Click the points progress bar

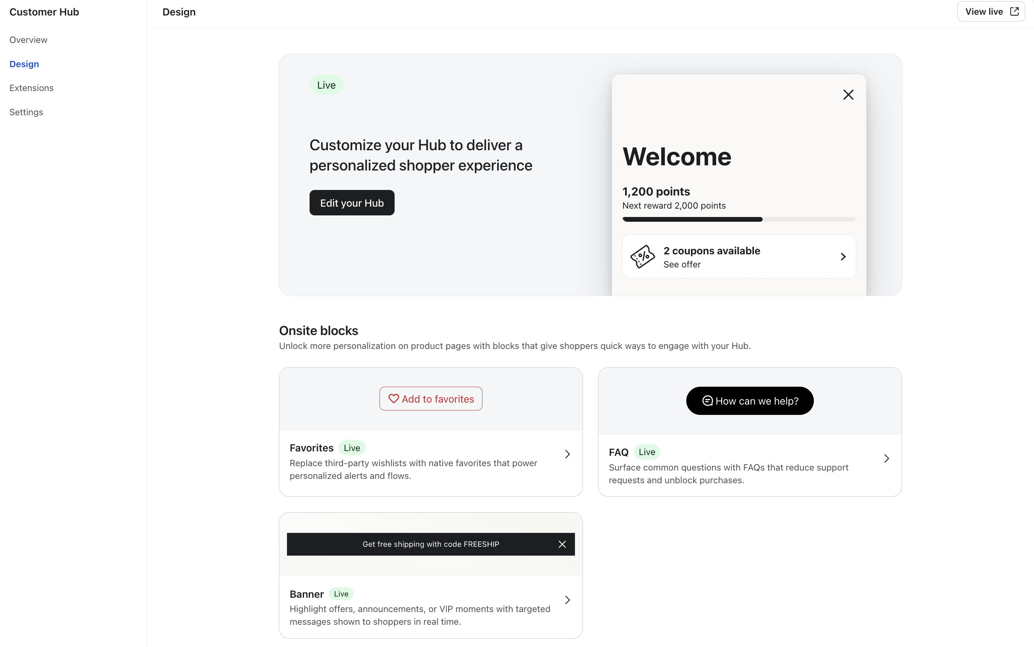(x=739, y=219)
